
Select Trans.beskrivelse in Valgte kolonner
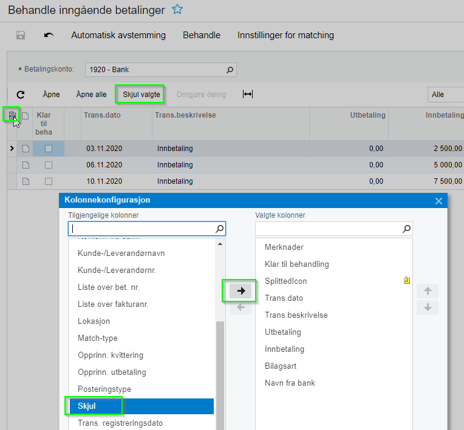coord(296,315)
